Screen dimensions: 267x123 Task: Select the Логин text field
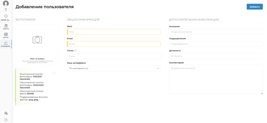[x=114, y=56]
